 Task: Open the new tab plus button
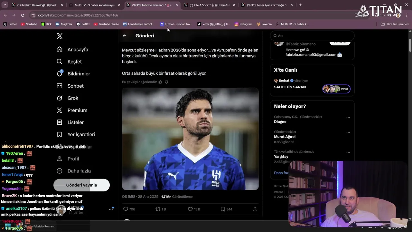point(300,5)
